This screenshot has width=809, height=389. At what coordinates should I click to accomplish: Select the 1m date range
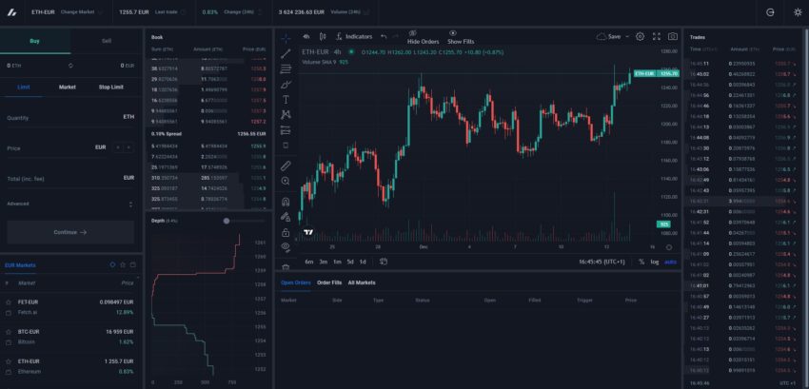[x=337, y=263]
